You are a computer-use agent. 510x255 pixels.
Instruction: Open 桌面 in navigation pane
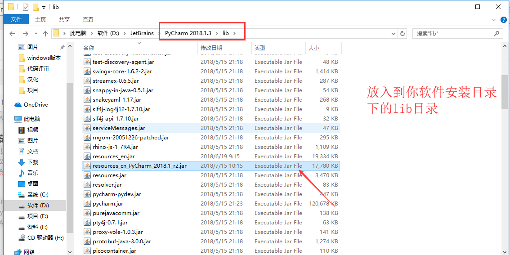click(x=33, y=184)
